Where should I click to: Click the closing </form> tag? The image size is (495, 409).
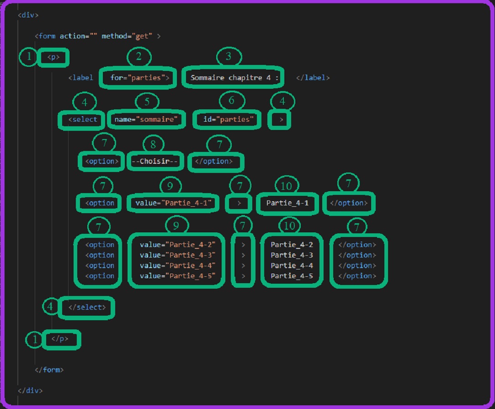pos(49,370)
